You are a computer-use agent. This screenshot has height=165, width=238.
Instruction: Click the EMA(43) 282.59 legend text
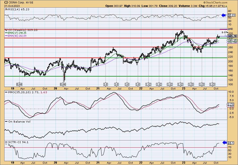click(x=17, y=36)
